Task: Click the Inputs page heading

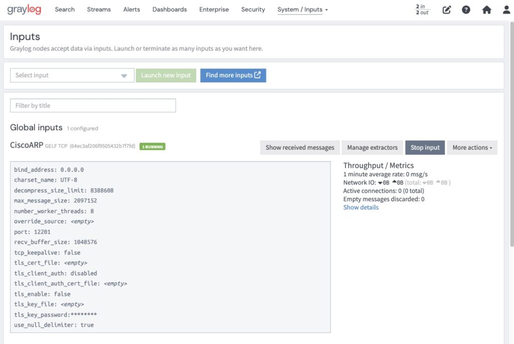Action: (x=25, y=36)
